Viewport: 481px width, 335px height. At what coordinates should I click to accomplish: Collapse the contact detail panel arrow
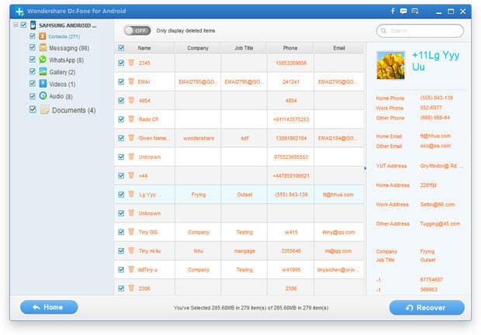(365, 168)
